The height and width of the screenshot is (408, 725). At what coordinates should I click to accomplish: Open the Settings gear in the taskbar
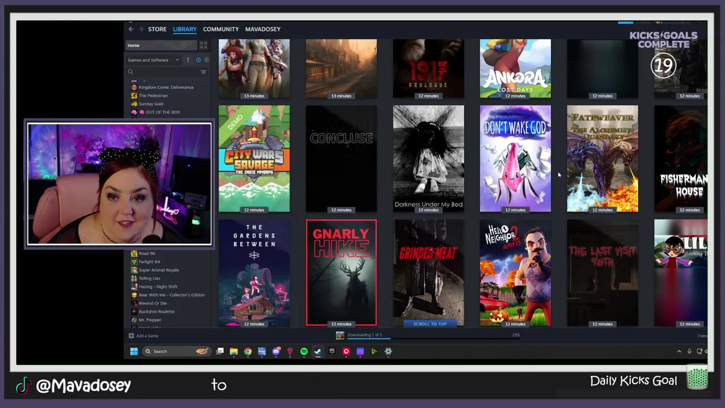coord(388,351)
